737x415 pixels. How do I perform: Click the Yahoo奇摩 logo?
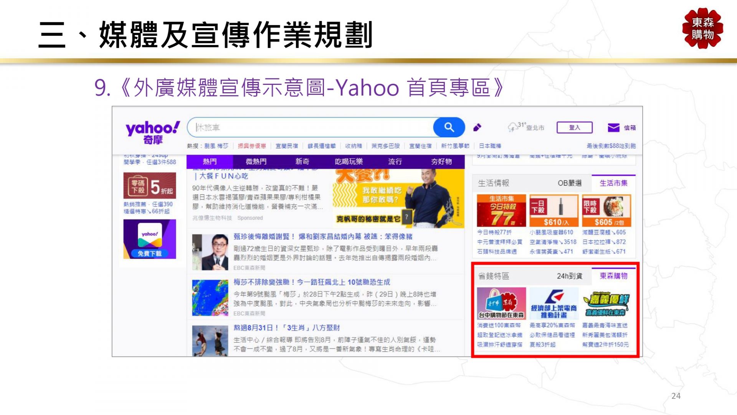tap(153, 133)
